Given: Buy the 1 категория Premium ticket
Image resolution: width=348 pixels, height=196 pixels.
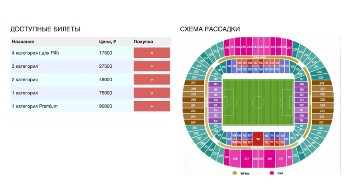Looking at the screenshot, I should pos(152,106).
